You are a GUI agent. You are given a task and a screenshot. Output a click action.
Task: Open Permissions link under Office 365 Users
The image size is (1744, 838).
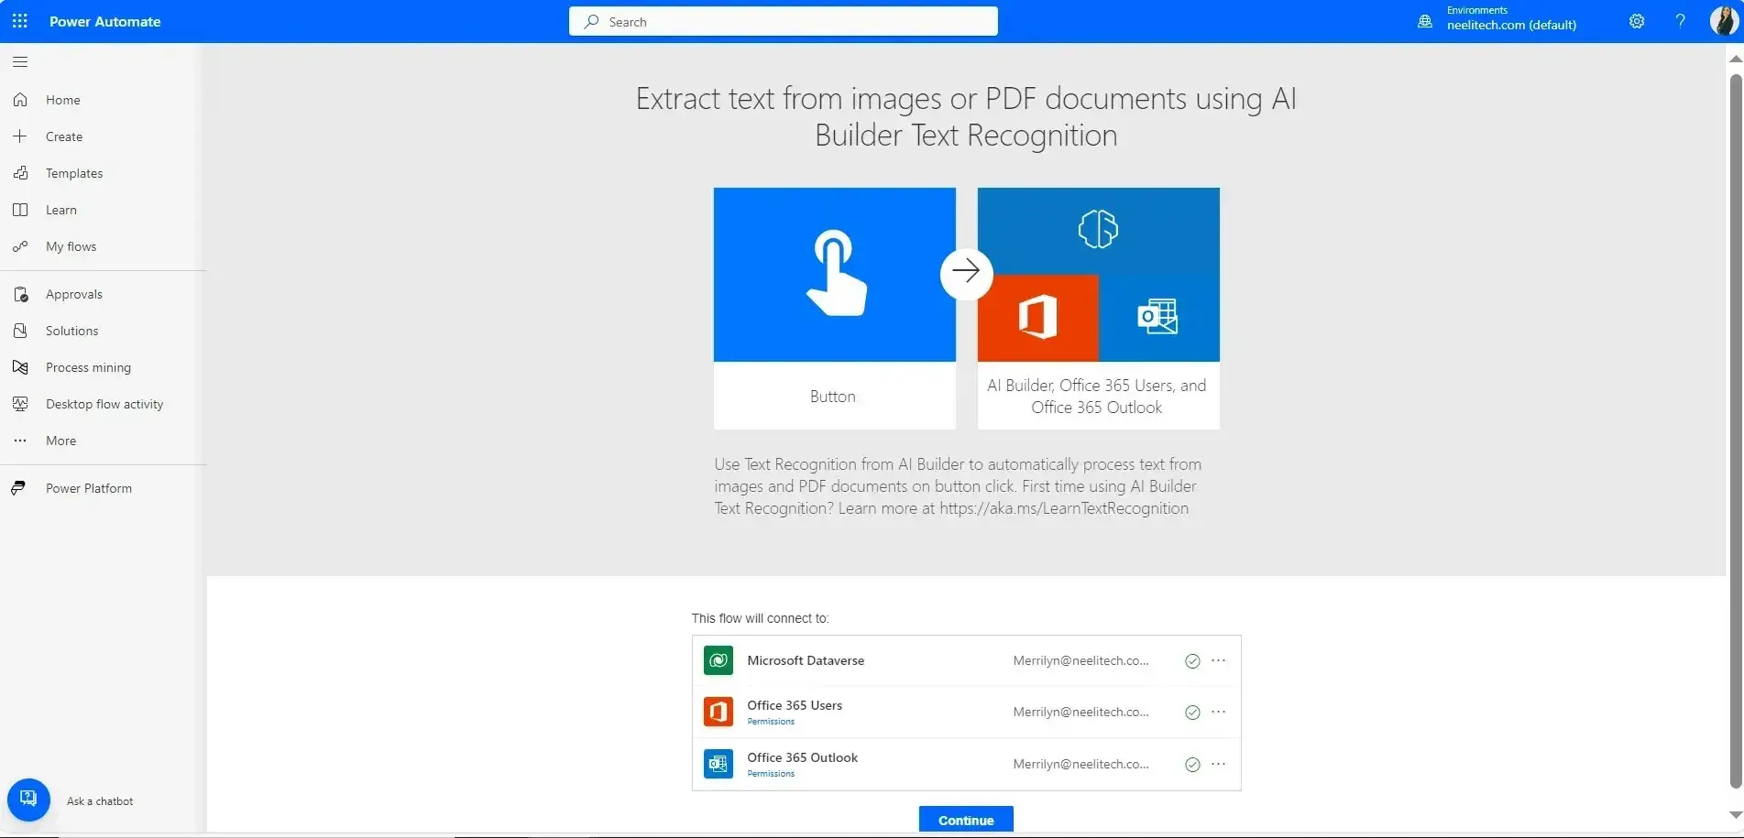[x=771, y=722]
